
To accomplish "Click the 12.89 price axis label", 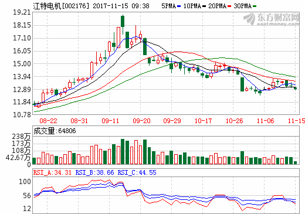I will point(22,90).
